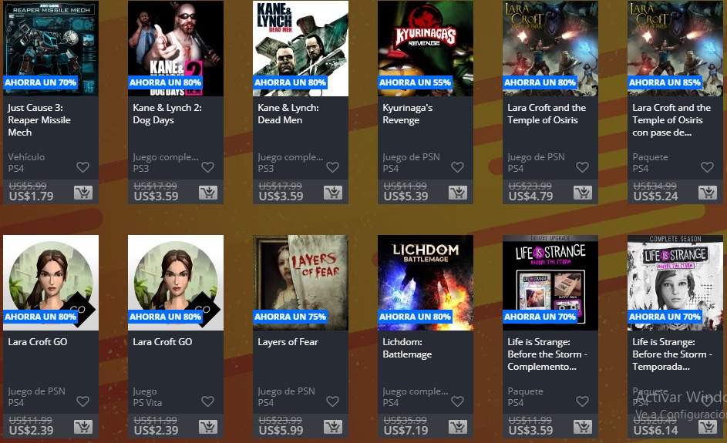727x443 pixels.
Task: Toggle wishlist heart for Kyurinaga's Revenge
Action: pyautogui.click(x=458, y=167)
